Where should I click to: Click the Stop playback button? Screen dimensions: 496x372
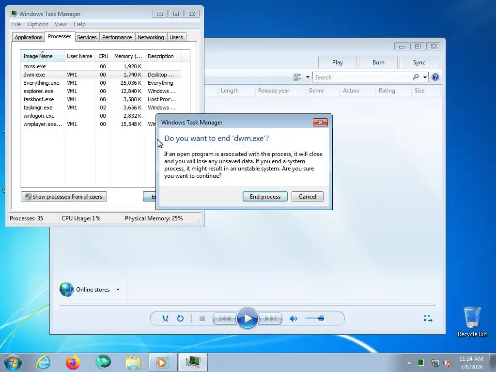click(202, 319)
